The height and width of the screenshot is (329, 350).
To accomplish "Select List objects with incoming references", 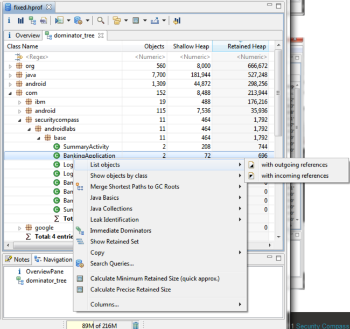I will 297,176.
